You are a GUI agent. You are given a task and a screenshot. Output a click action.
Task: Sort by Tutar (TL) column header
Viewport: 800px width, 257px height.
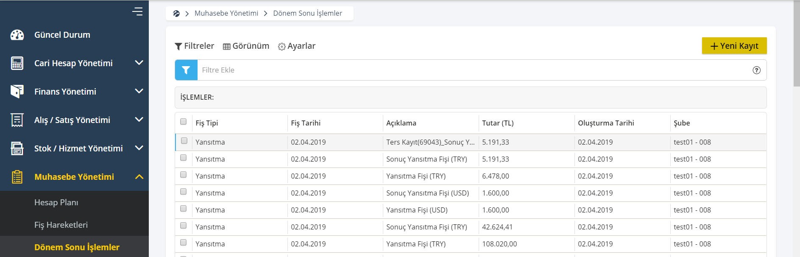498,123
